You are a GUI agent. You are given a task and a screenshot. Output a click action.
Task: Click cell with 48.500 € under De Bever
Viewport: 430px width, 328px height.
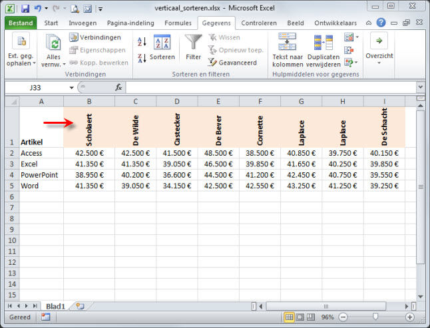point(218,153)
